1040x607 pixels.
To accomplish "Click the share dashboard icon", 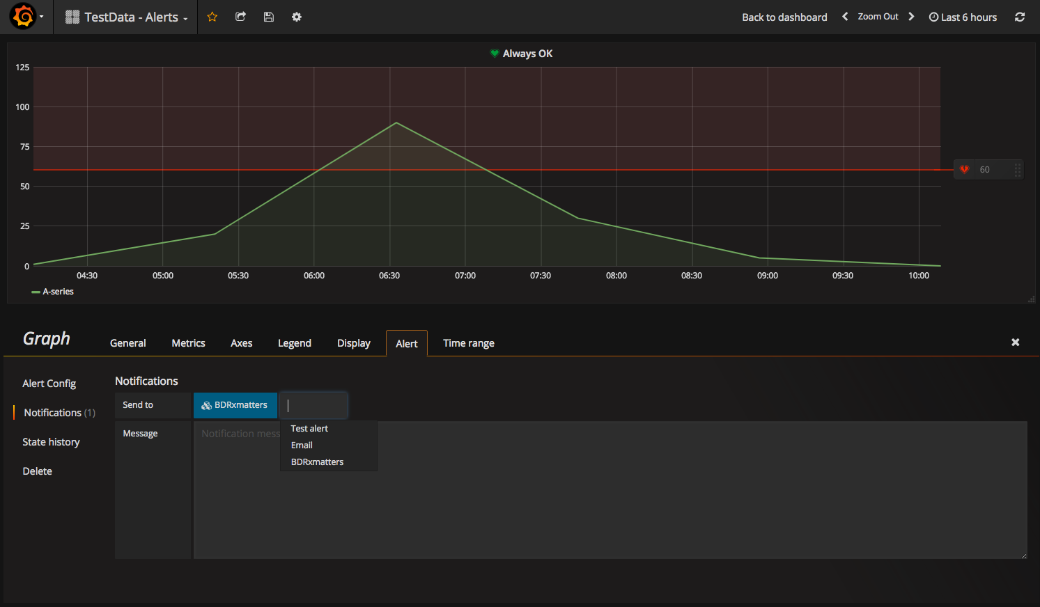I will click(x=240, y=17).
